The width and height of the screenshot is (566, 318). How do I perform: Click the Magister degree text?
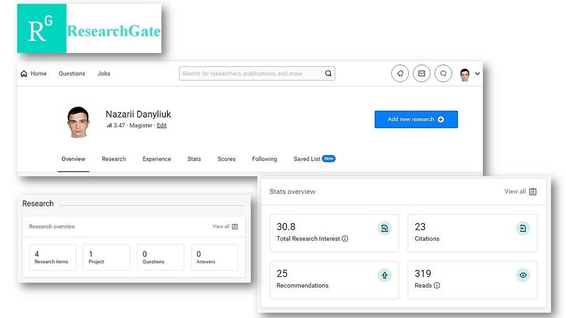pos(141,125)
